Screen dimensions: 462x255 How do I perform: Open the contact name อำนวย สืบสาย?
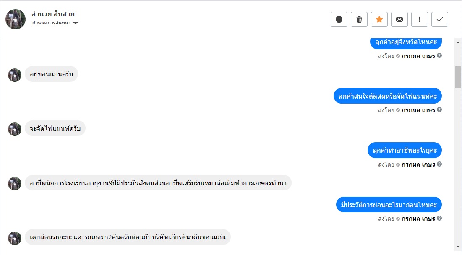pos(53,14)
